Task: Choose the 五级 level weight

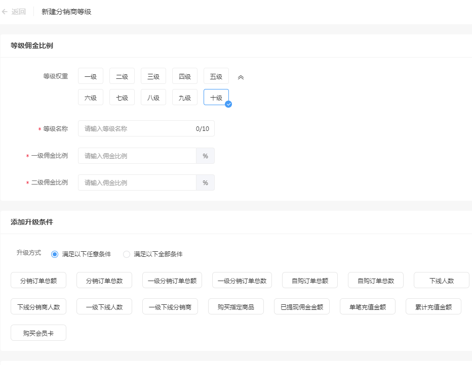Action: pos(216,76)
